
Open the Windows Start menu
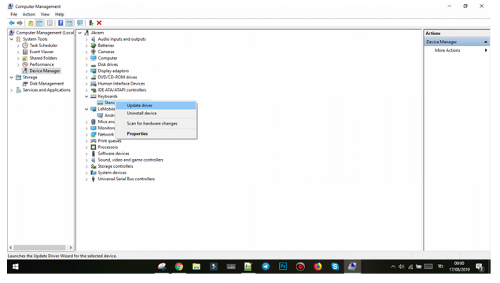tap(15, 267)
